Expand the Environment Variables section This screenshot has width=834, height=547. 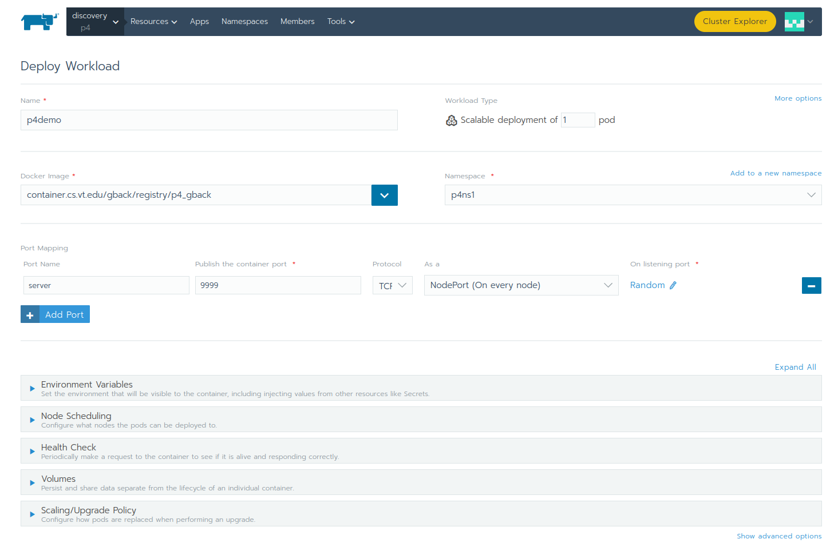(33, 389)
